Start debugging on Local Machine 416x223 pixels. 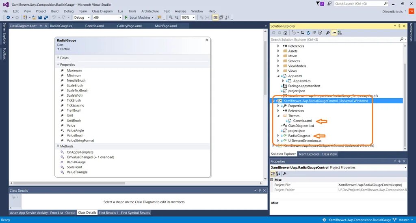tap(139, 17)
